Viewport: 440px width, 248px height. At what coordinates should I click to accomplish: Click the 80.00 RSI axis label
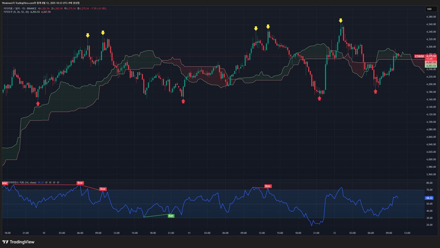click(429, 183)
